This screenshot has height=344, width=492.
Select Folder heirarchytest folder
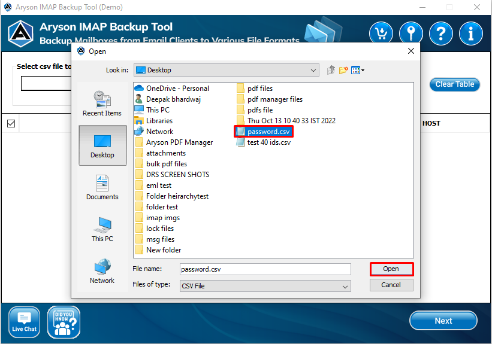pyautogui.click(x=172, y=196)
